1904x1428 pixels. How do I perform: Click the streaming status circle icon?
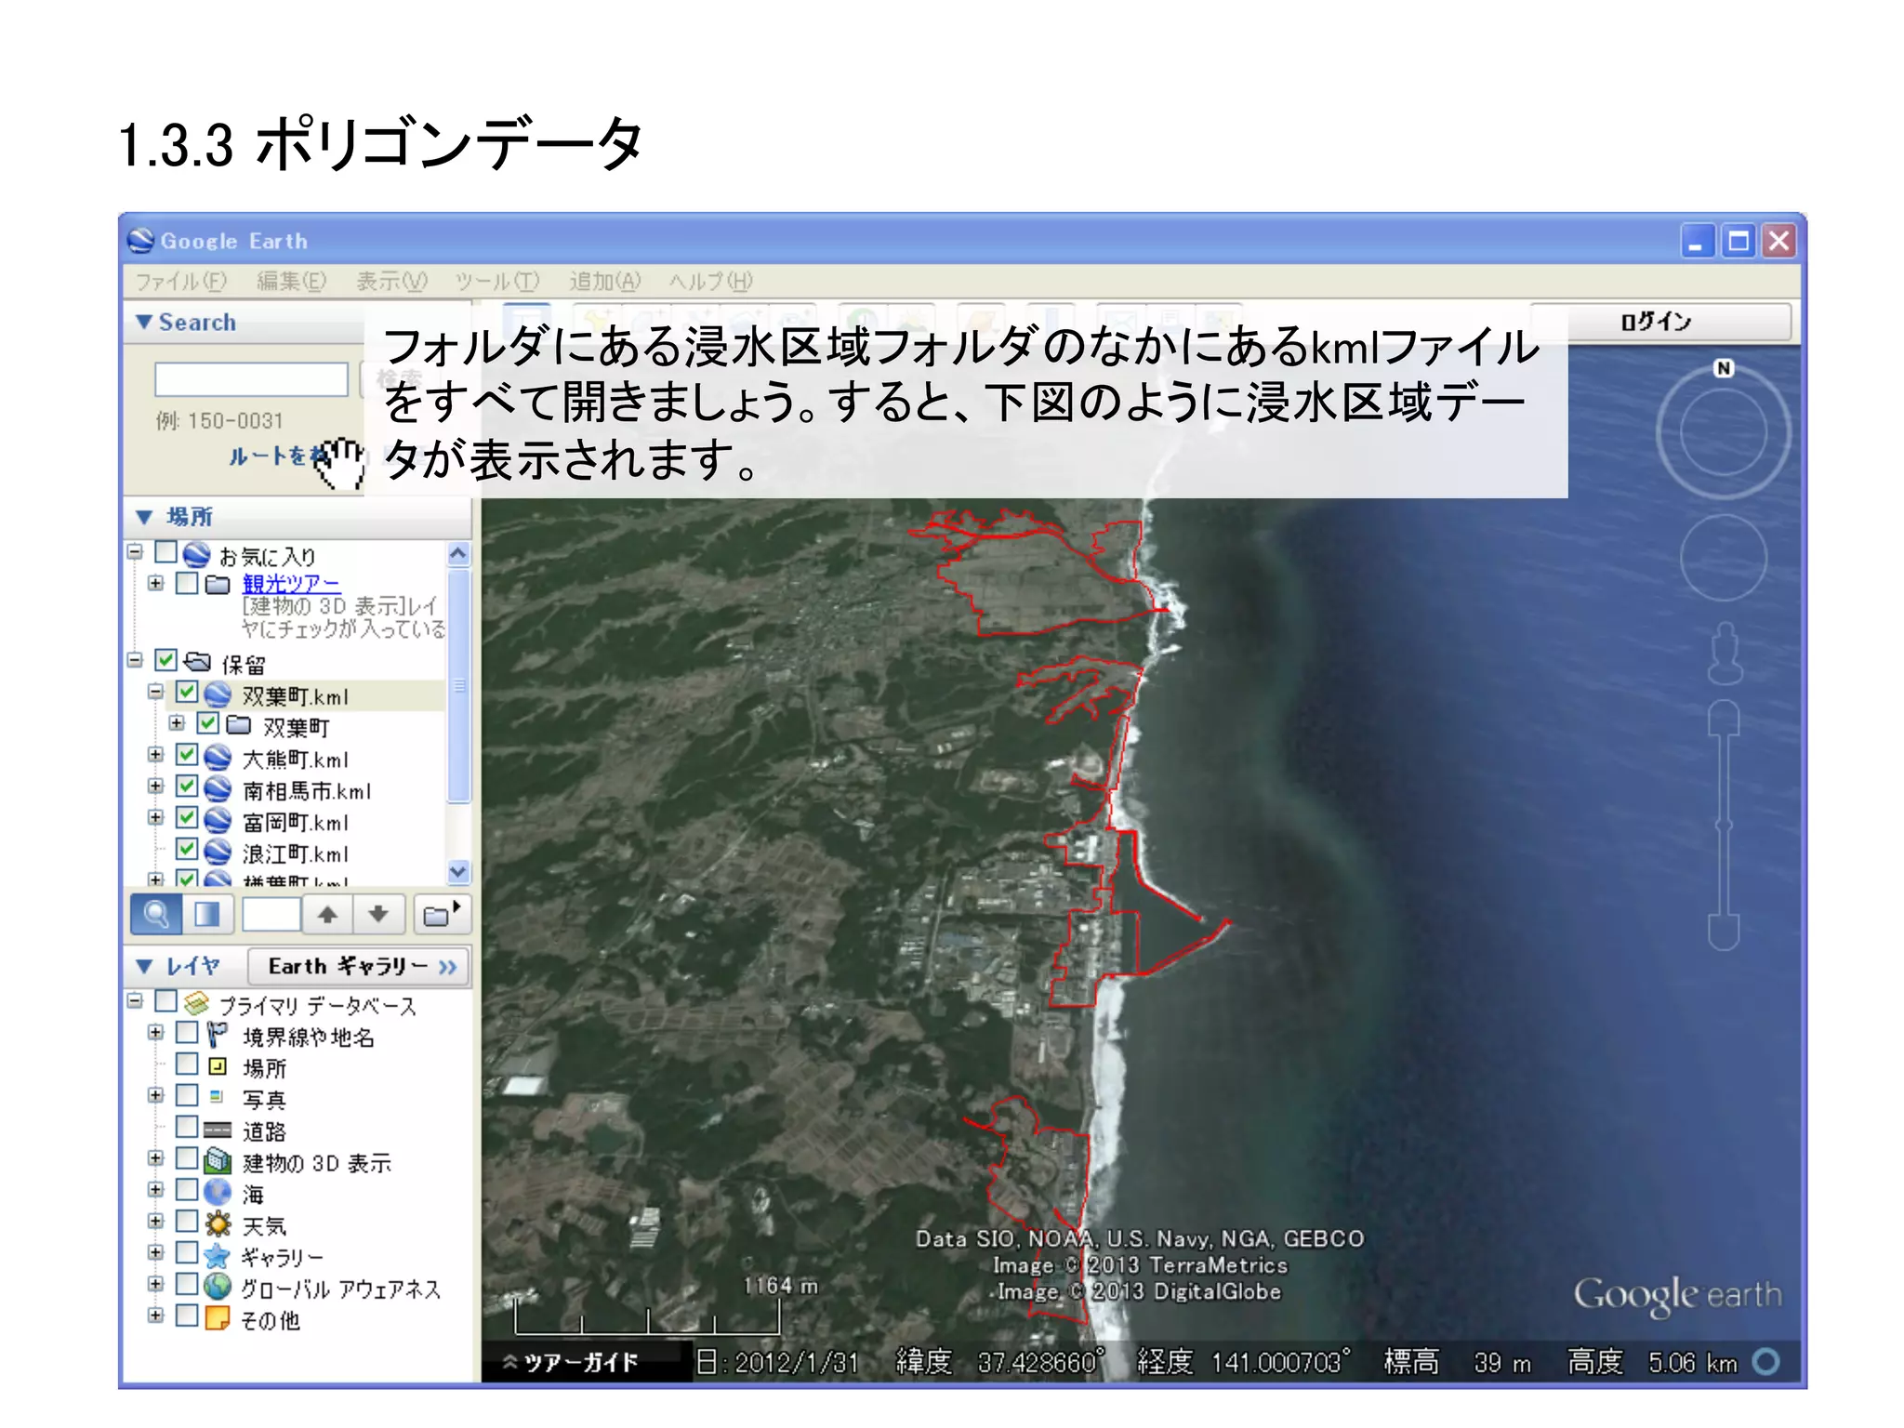[1766, 1362]
